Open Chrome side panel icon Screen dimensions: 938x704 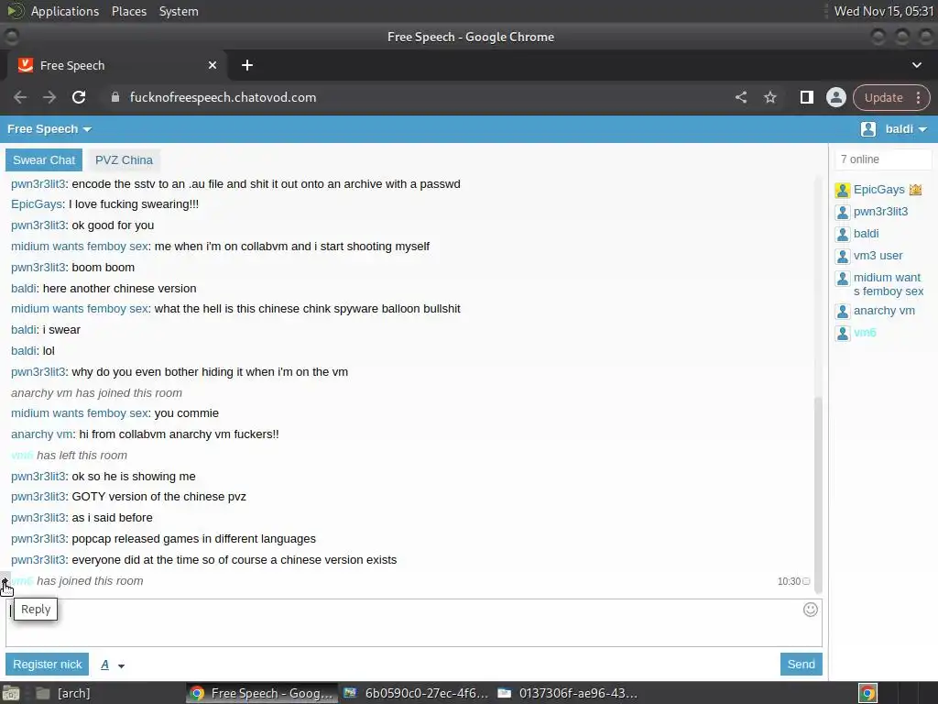(806, 97)
